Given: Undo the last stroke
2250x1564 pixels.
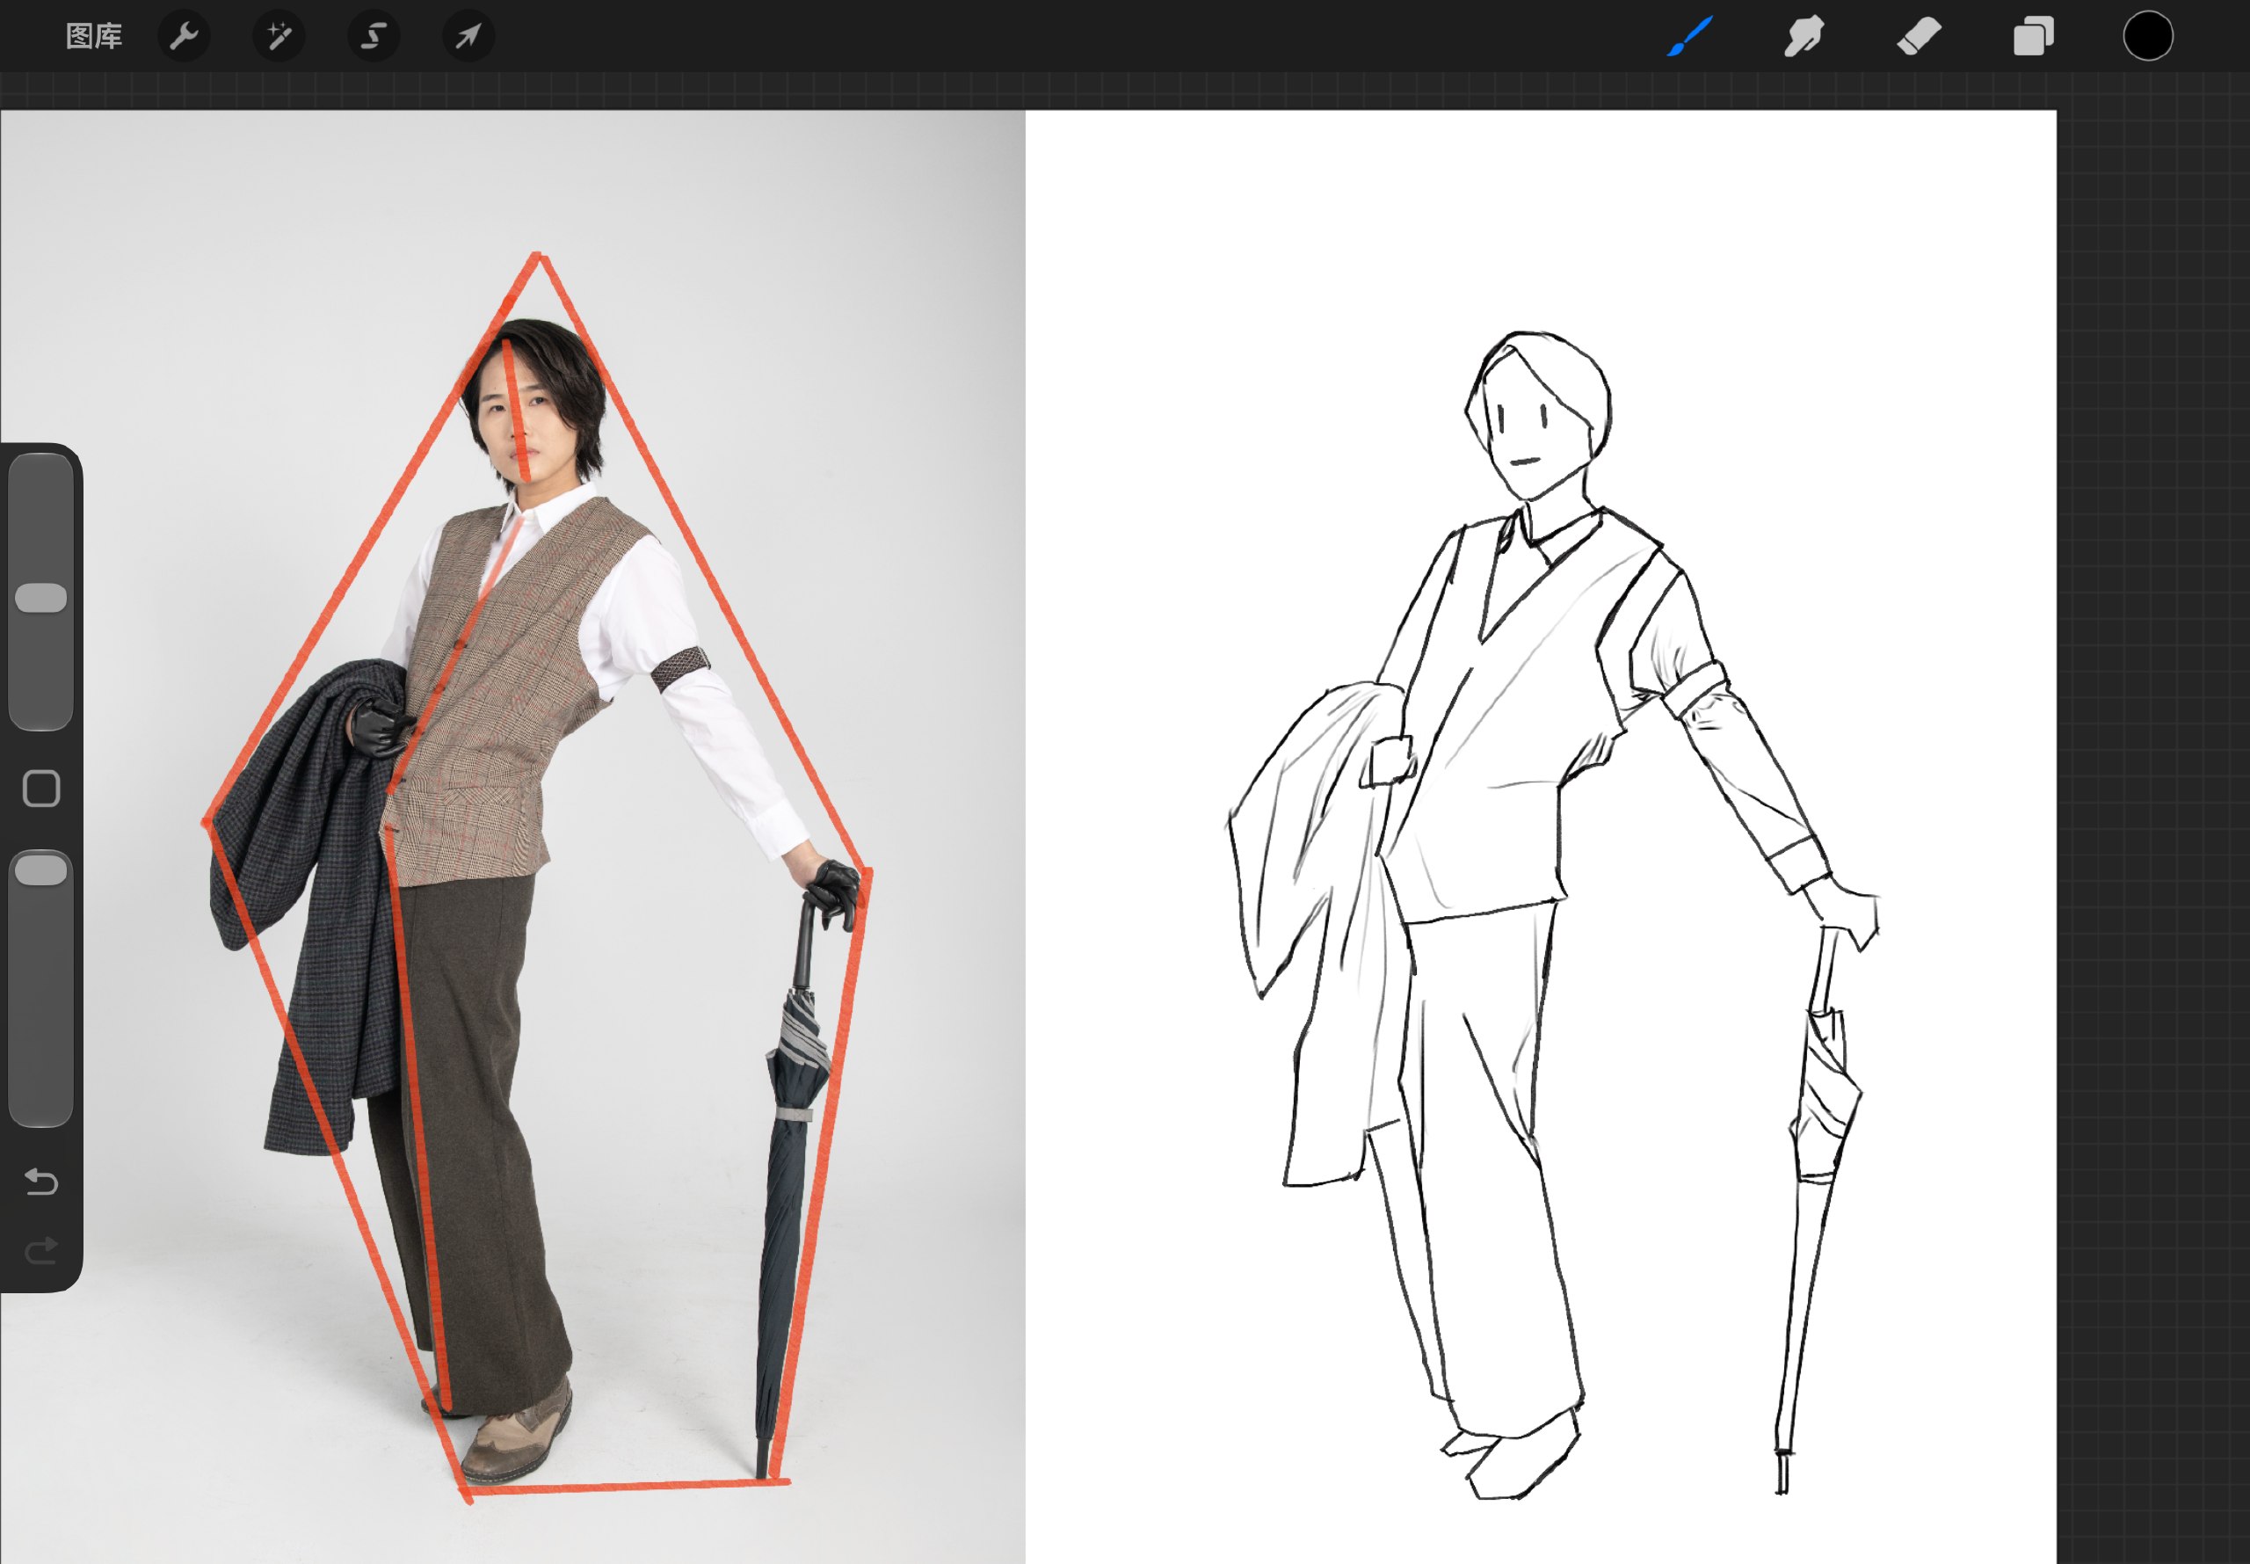Looking at the screenshot, I should tap(41, 1182).
